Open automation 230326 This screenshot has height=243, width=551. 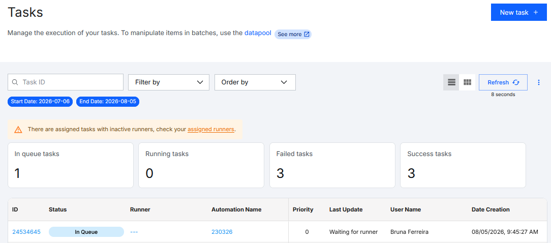(x=222, y=232)
